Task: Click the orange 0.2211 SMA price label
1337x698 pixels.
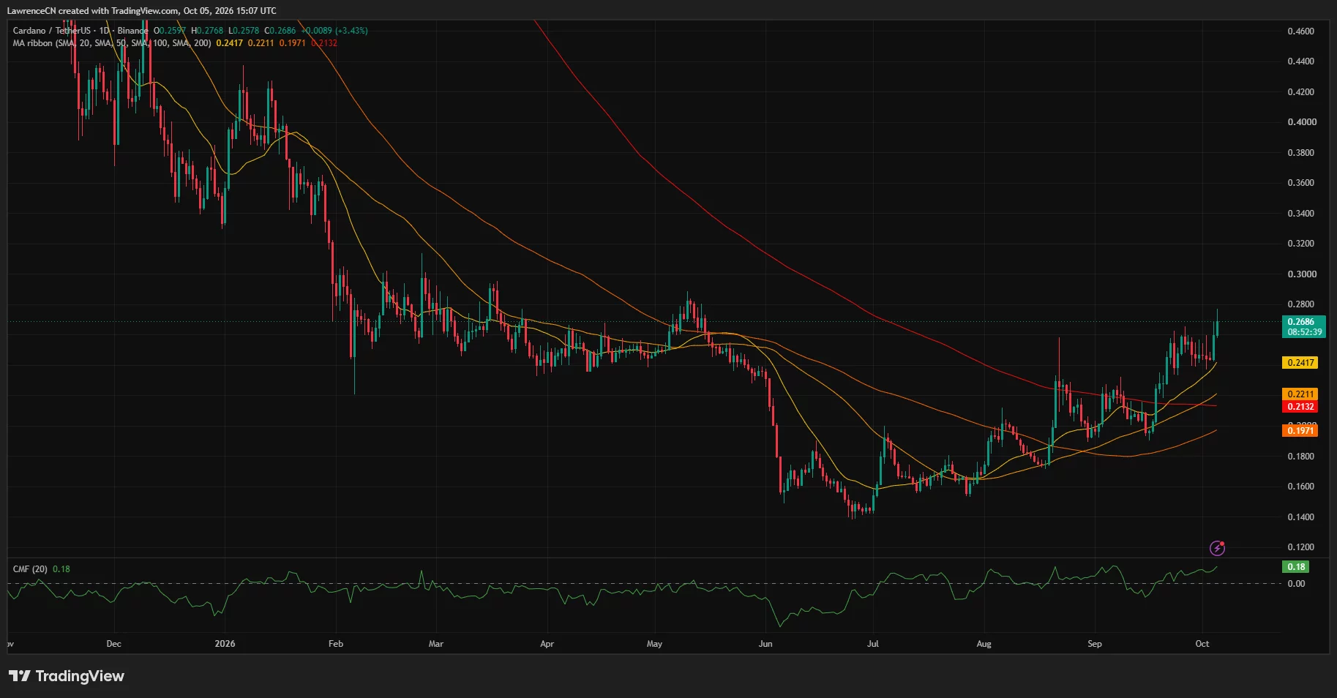Action: click(1300, 394)
